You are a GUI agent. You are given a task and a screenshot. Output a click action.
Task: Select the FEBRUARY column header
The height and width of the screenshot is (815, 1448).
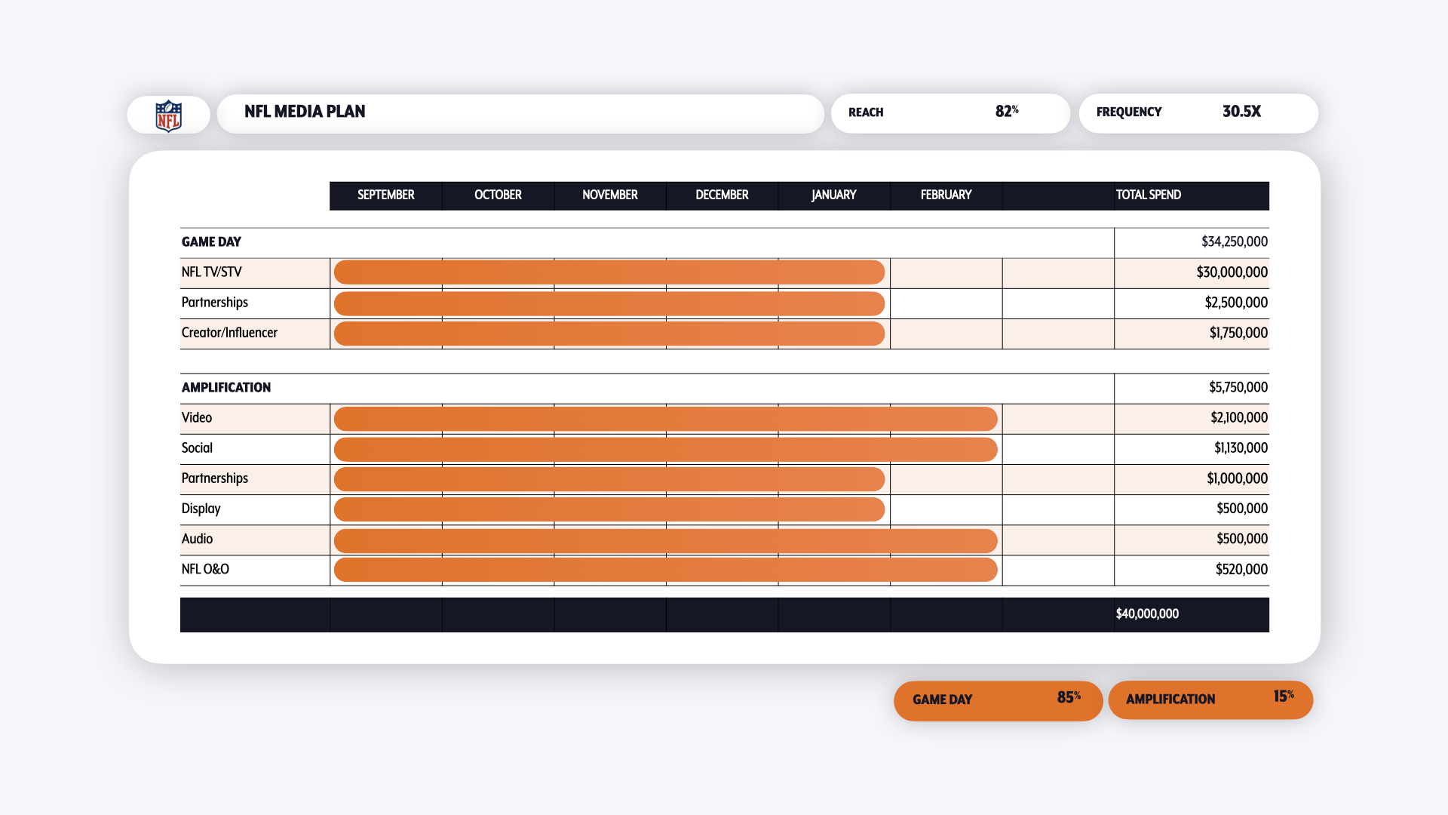(946, 195)
